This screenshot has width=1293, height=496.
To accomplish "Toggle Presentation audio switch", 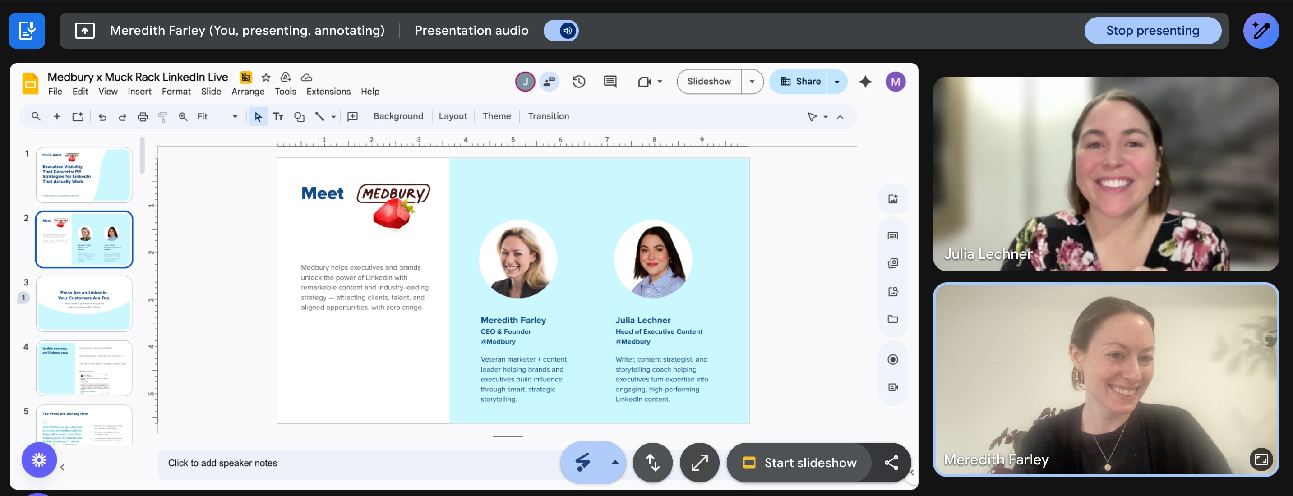I will click(x=561, y=31).
